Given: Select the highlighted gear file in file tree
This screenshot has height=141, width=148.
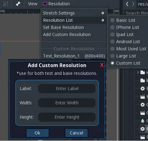Looking at the screenshot, I should (144, 129).
